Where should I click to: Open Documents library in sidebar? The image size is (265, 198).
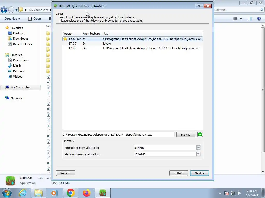tap(21, 60)
